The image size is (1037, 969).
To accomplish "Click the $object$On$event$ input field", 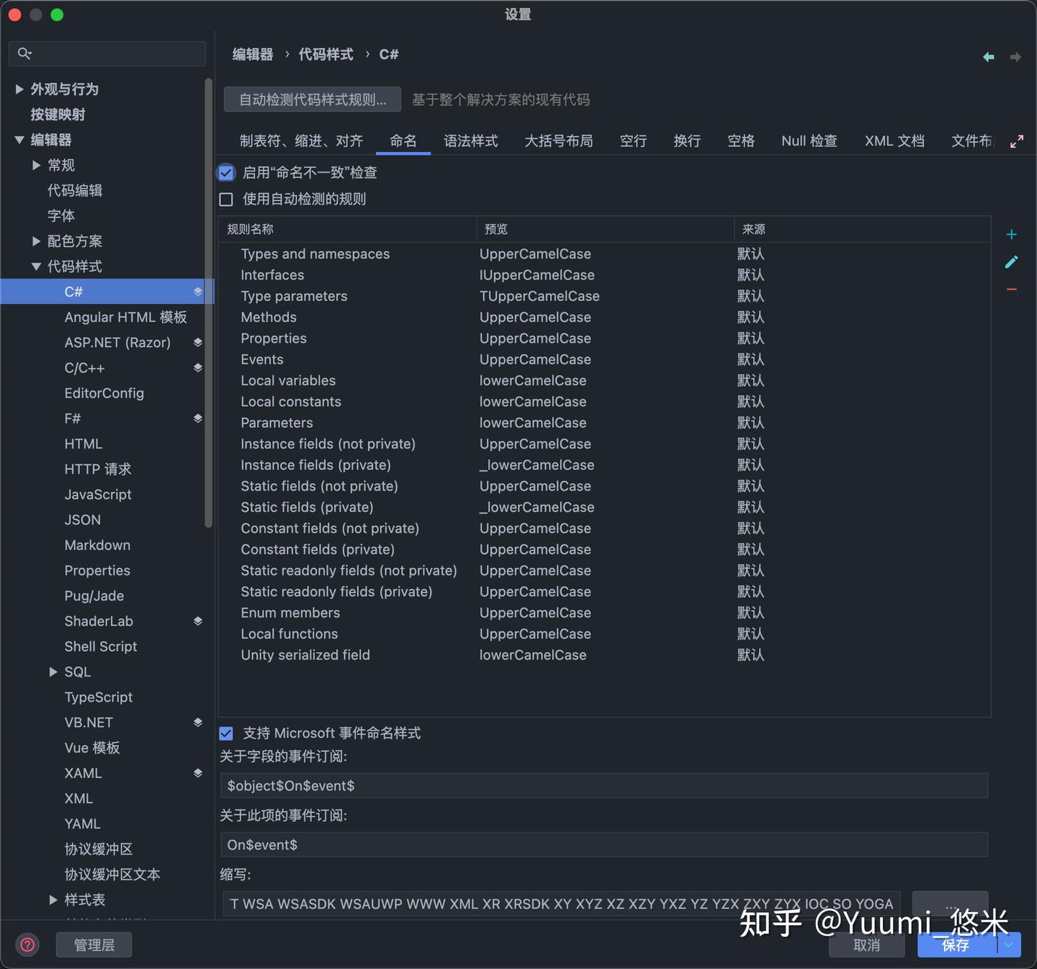I will pyautogui.click(x=603, y=785).
